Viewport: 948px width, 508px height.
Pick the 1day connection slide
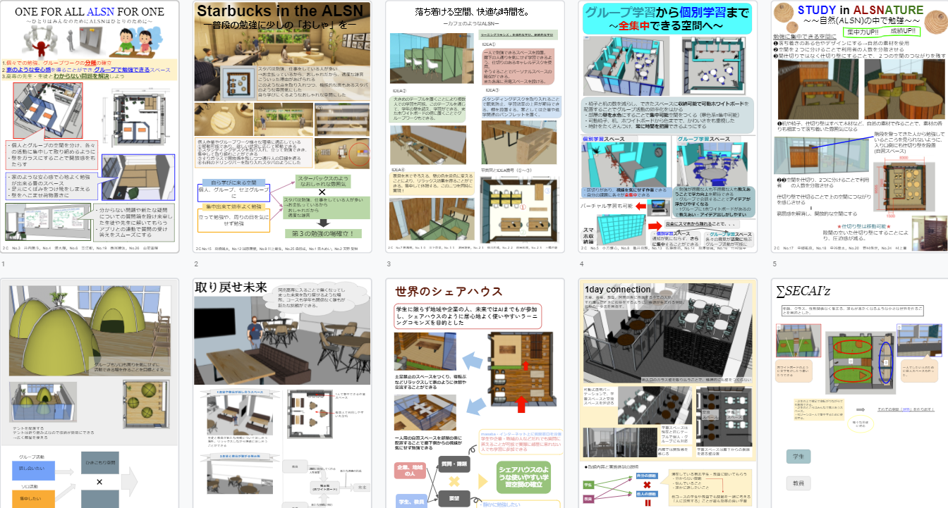click(x=667, y=393)
